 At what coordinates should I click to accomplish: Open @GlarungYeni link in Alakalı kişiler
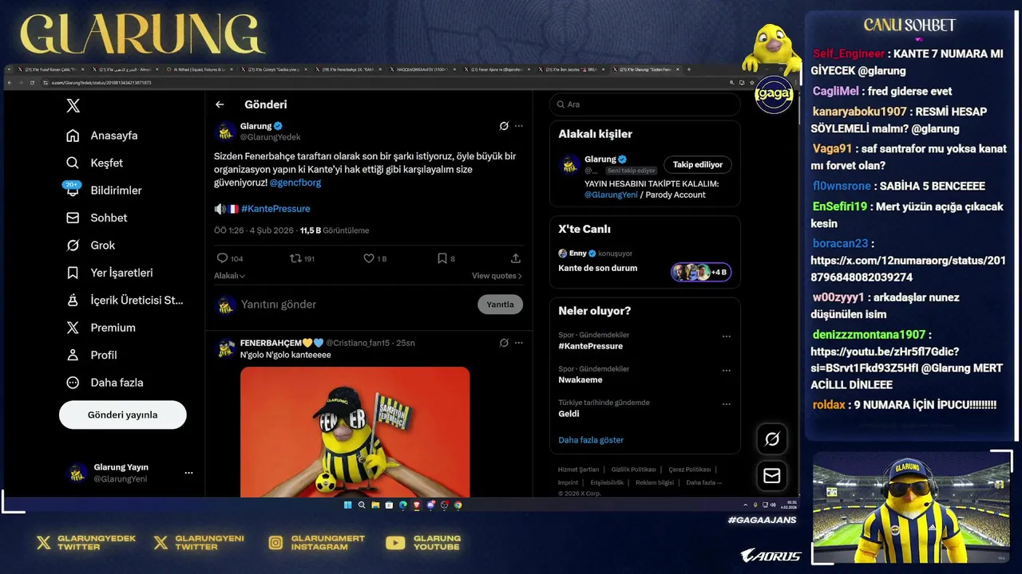pyautogui.click(x=611, y=195)
